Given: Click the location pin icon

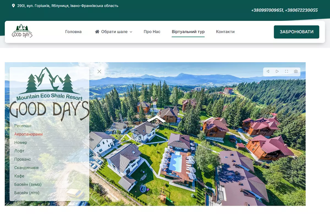Looking at the screenshot, I should [x=13, y=6].
